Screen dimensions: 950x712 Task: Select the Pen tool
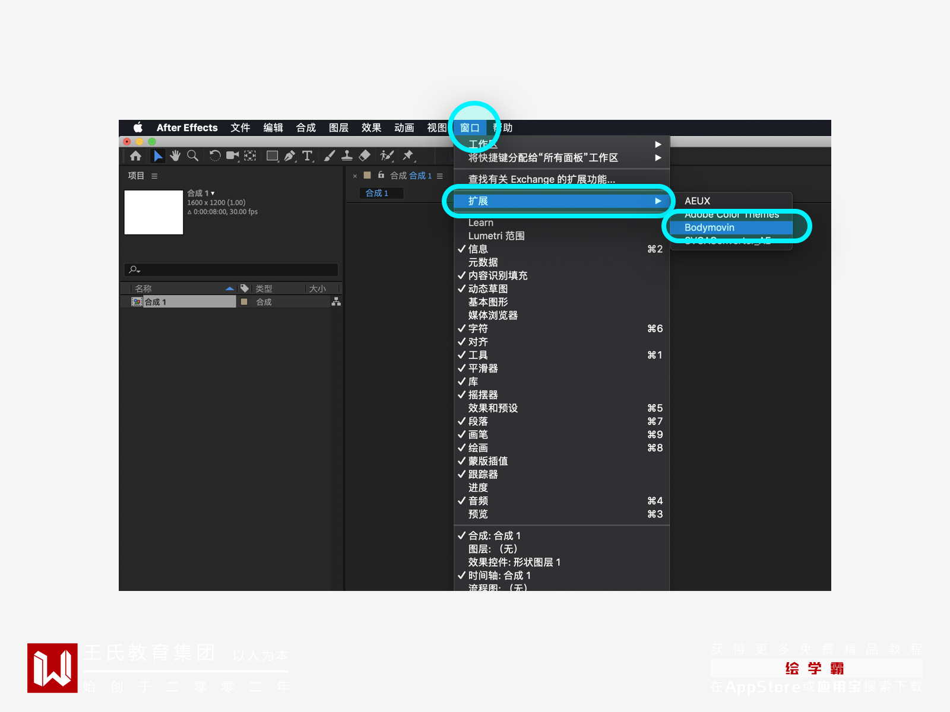coord(290,155)
